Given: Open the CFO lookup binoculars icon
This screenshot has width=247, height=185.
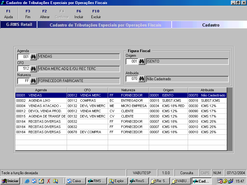Looking at the screenshot, I should (x=33, y=69).
